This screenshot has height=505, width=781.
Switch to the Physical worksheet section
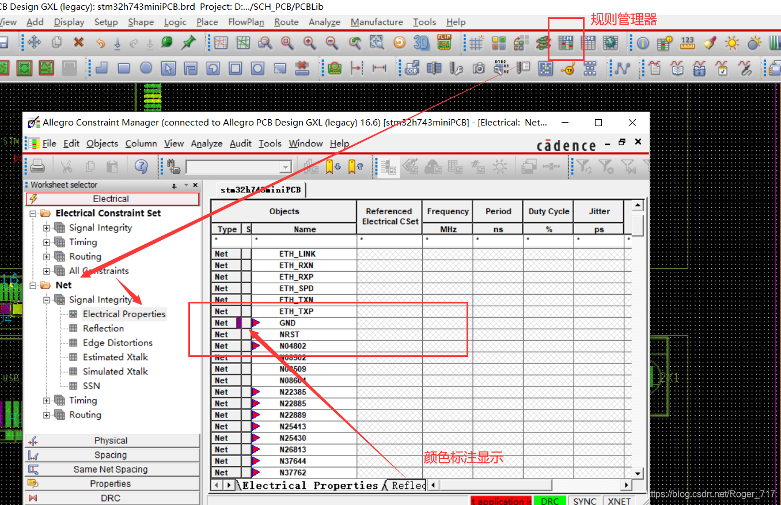coord(111,441)
